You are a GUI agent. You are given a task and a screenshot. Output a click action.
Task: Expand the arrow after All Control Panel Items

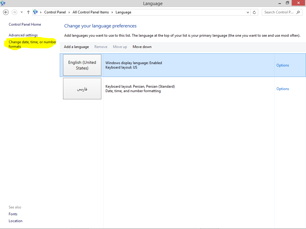coord(112,12)
